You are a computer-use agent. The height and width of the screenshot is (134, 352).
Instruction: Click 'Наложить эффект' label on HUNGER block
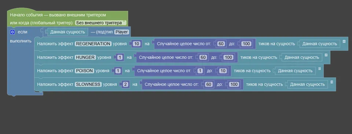click(x=55, y=57)
